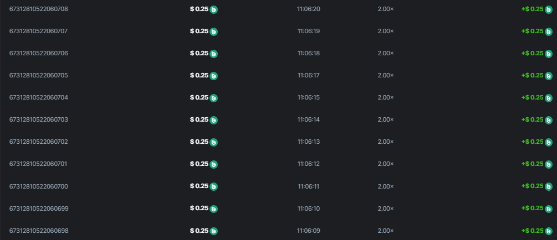Click the 11:06:09 timestamp

point(309,230)
